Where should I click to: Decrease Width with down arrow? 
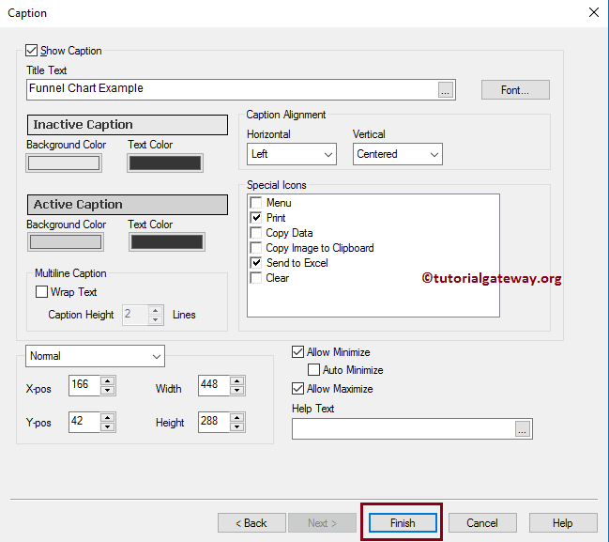coord(236,391)
